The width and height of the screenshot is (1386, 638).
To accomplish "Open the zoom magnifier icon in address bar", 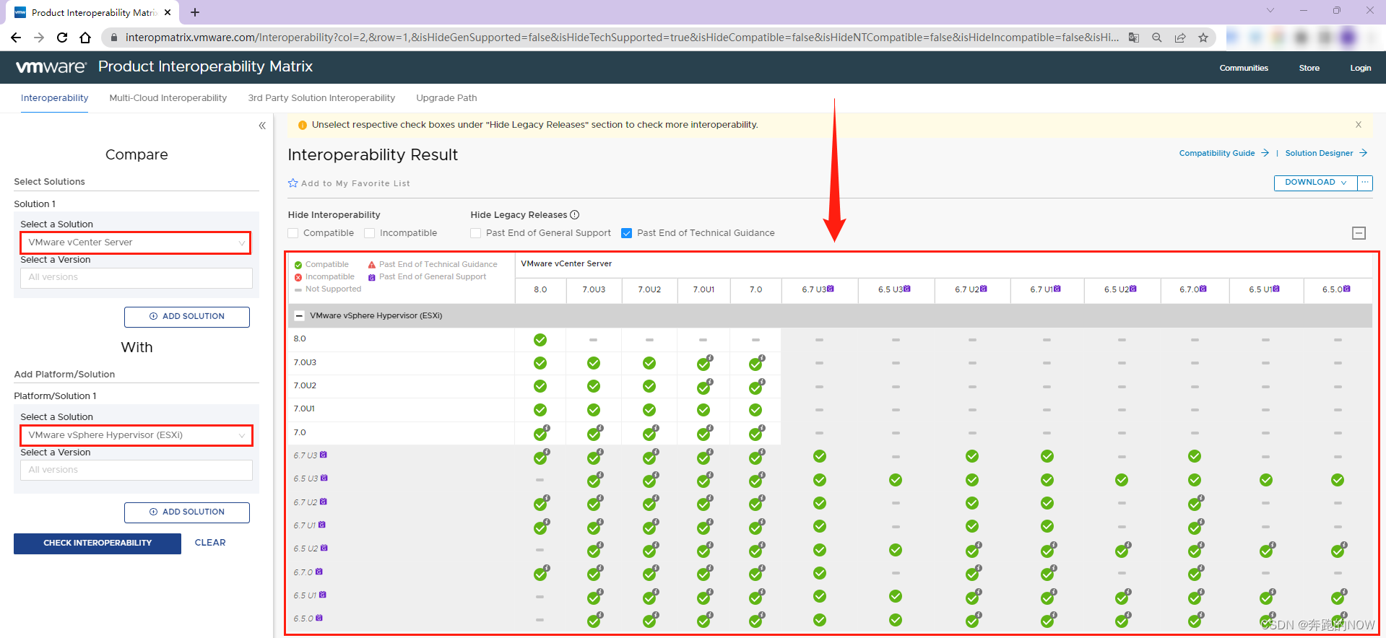I will coord(1157,38).
